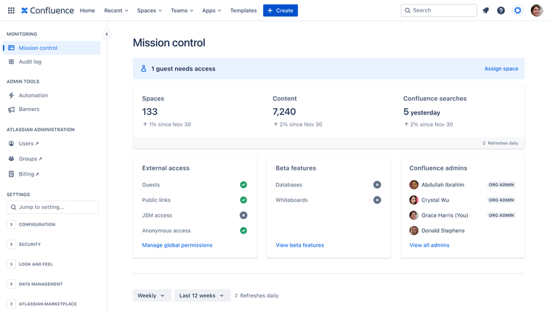550x312 pixels.
Task: Toggle the Databases beta feature status
Action: point(377,185)
